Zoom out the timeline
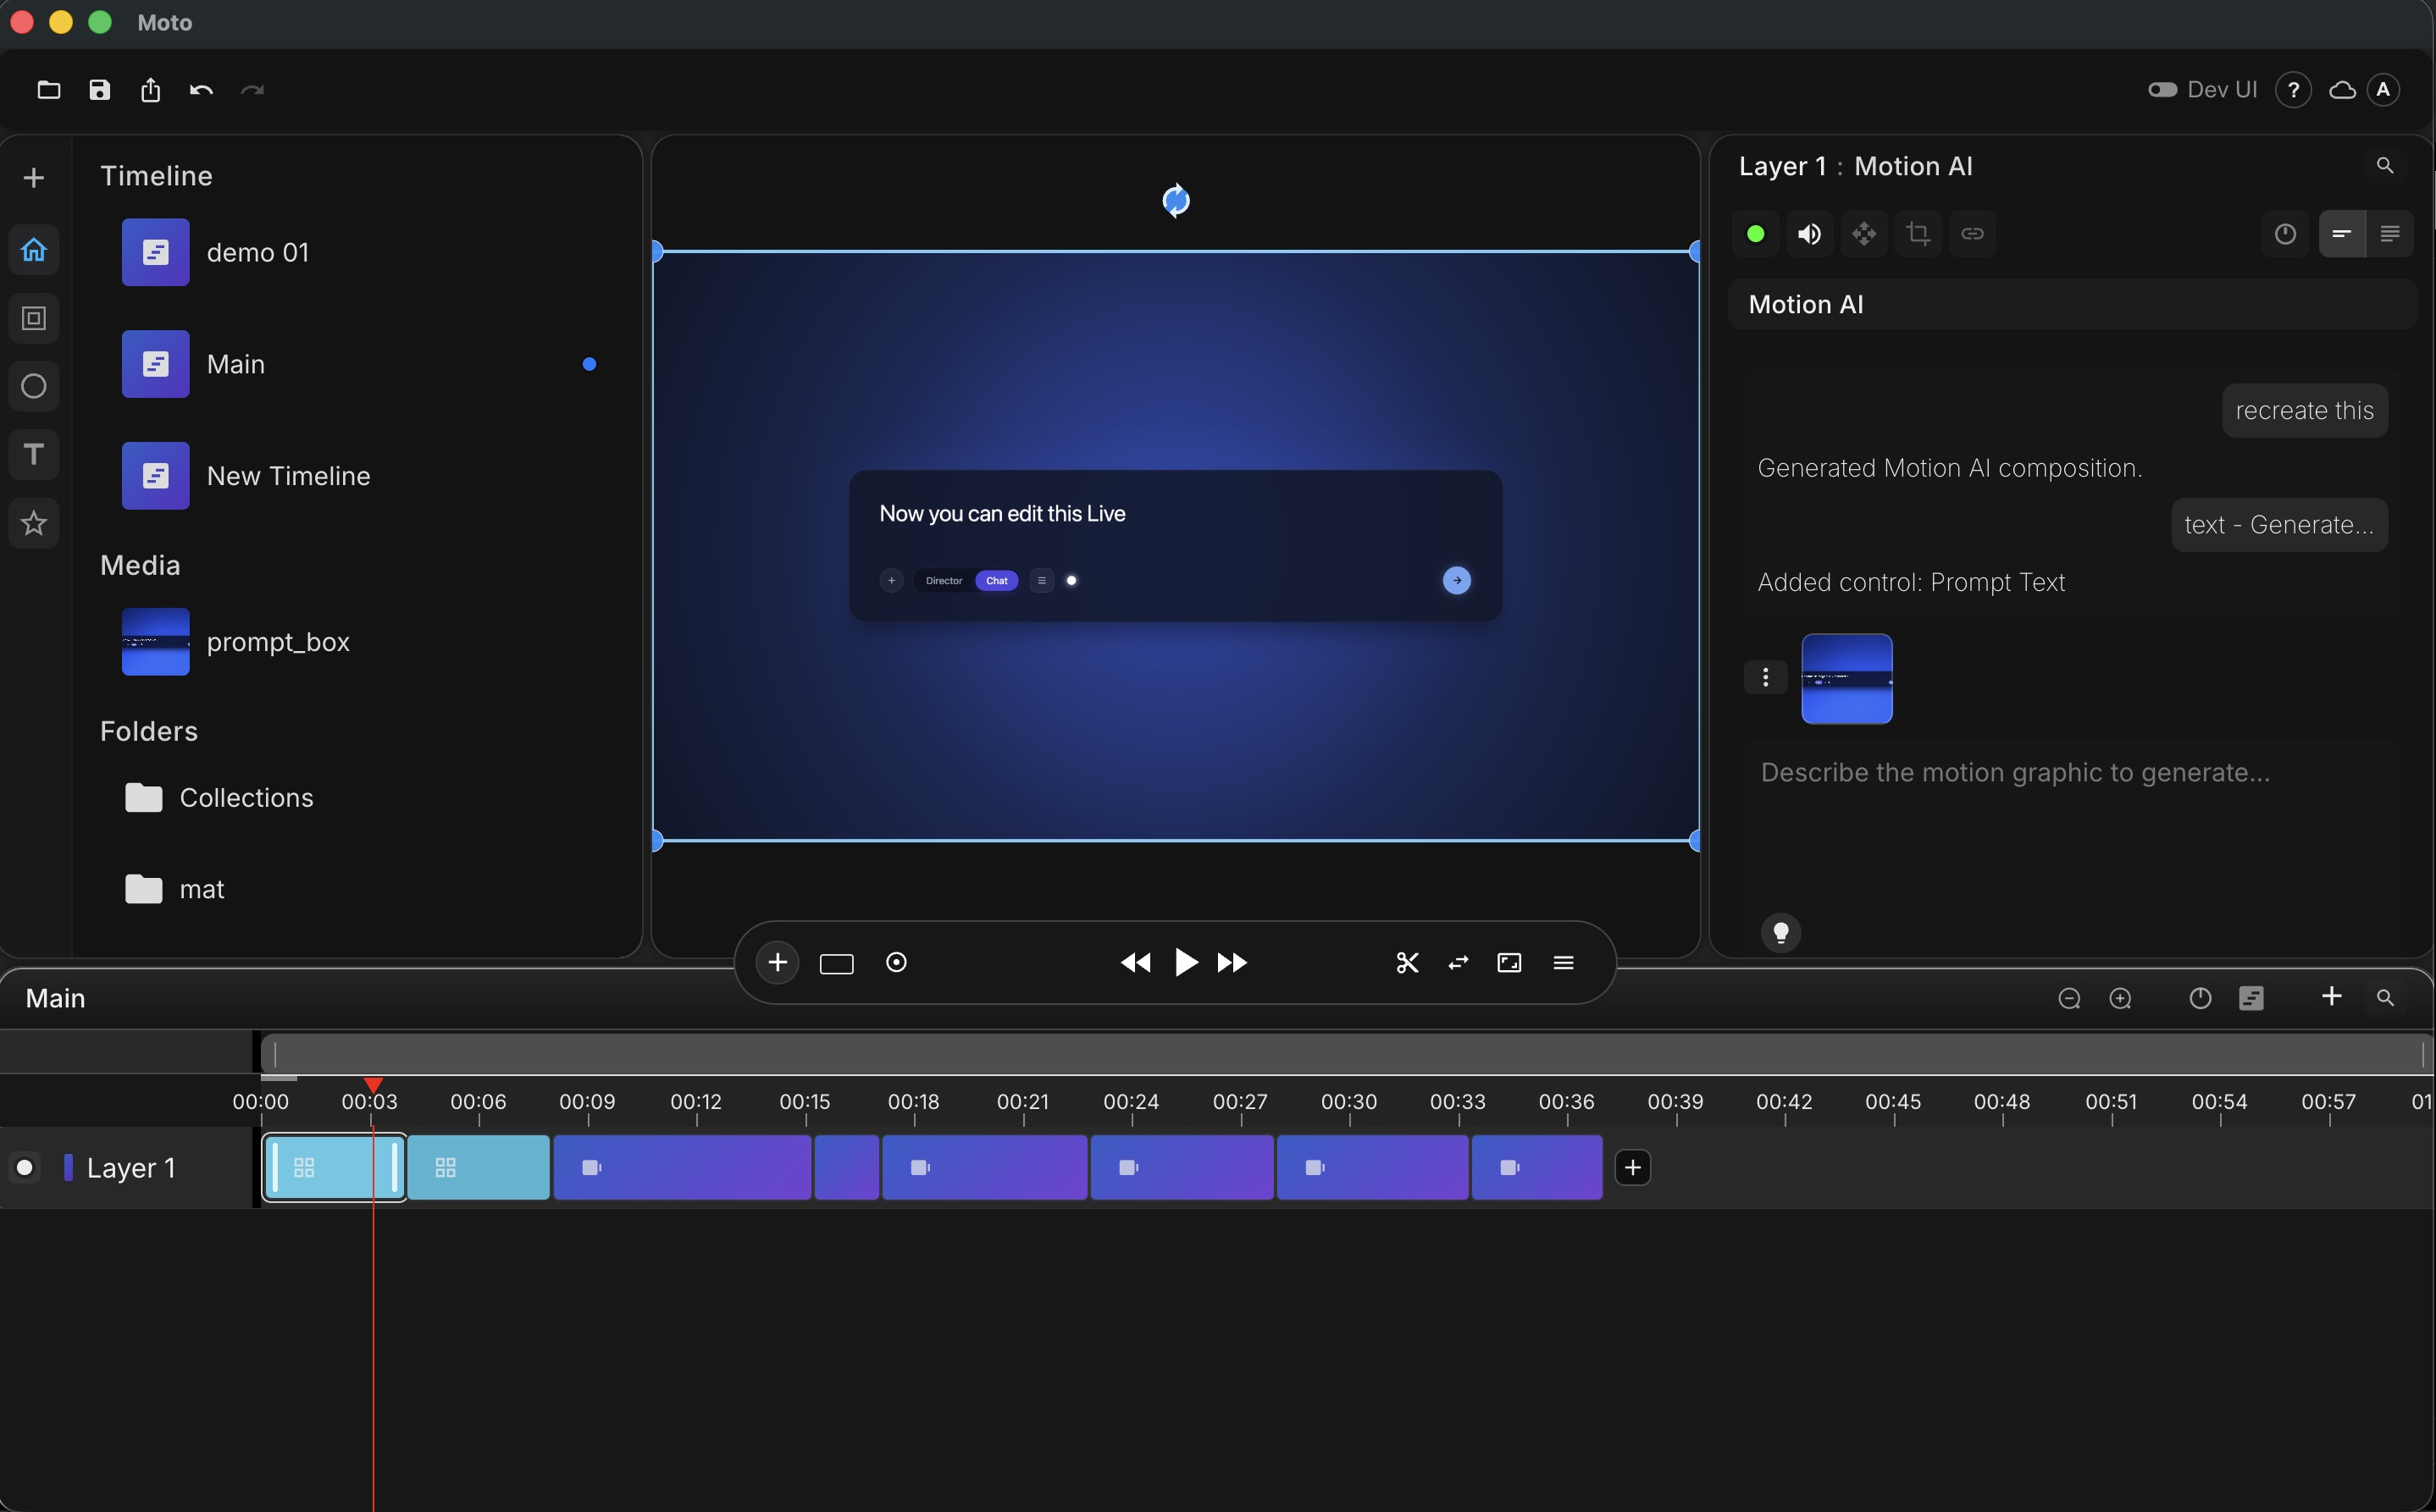The width and height of the screenshot is (2436, 1512). tap(2069, 998)
